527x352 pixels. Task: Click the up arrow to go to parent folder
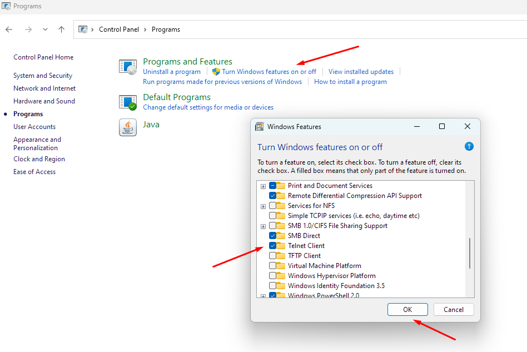[61, 29]
